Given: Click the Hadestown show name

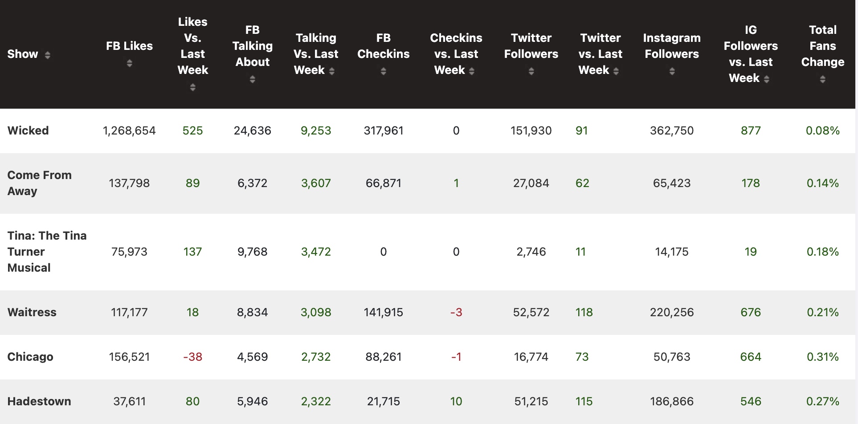Looking at the screenshot, I should [x=39, y=401].
